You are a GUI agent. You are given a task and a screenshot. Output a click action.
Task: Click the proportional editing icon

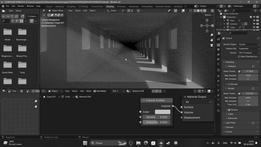click(x=138, y=11)
